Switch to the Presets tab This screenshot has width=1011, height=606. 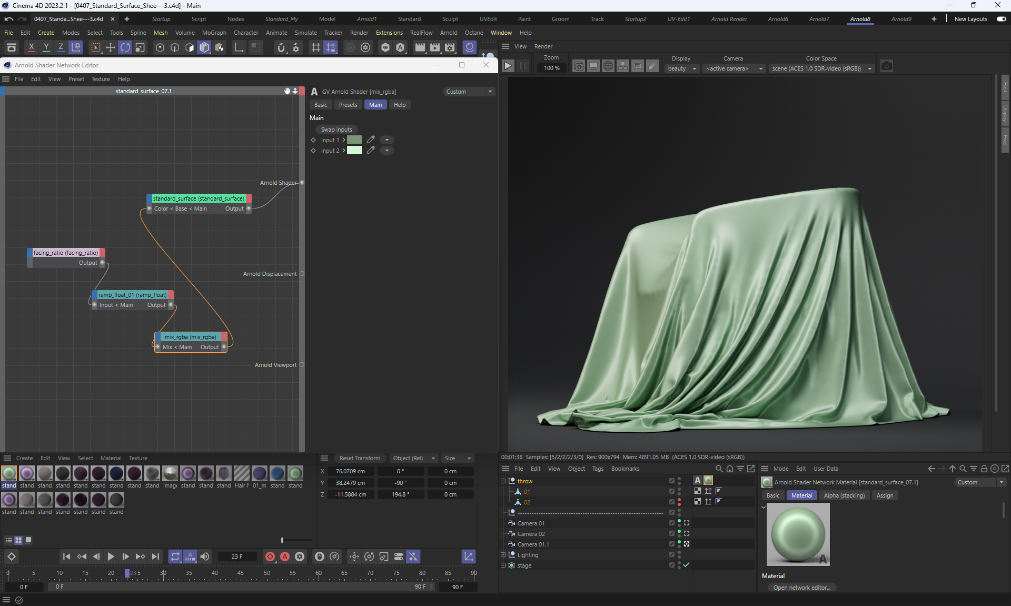coord(348,105)
